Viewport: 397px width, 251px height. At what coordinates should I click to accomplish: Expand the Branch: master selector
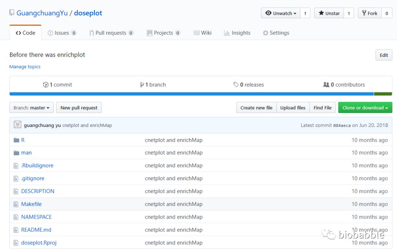coord(31,108)
